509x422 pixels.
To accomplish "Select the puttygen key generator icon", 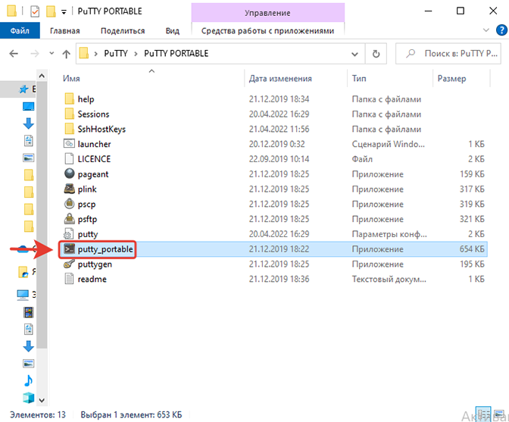I will (69, 264).
